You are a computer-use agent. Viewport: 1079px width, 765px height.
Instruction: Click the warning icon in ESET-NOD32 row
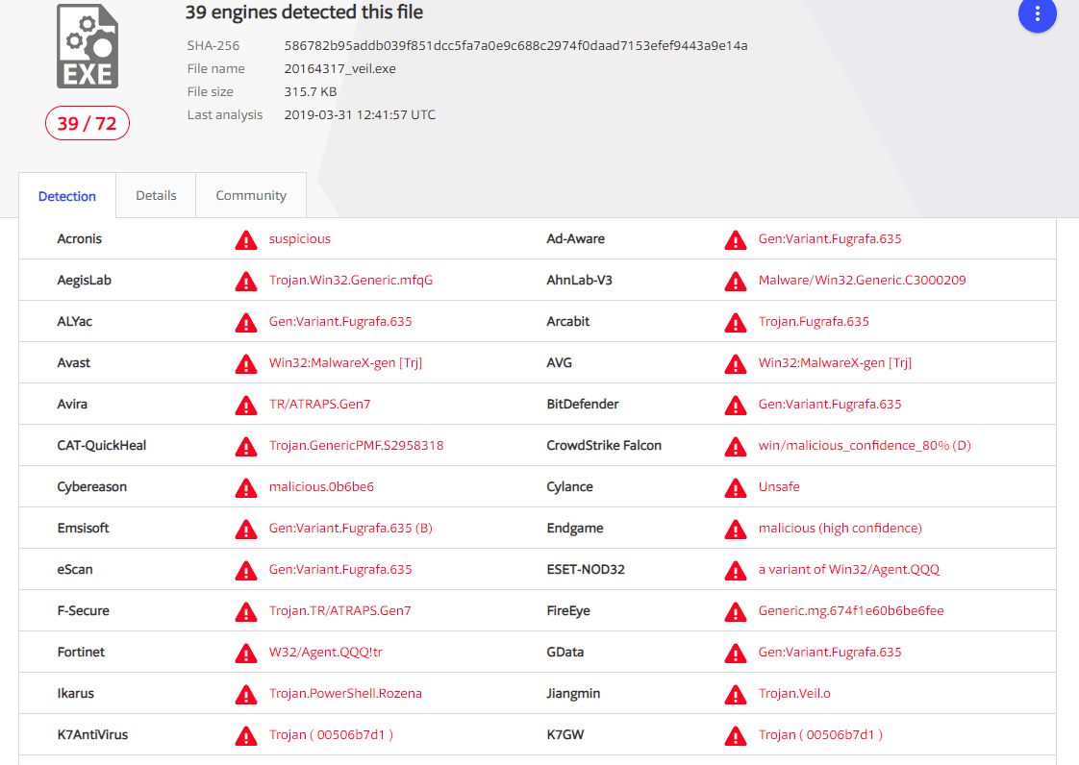[736, 570]
